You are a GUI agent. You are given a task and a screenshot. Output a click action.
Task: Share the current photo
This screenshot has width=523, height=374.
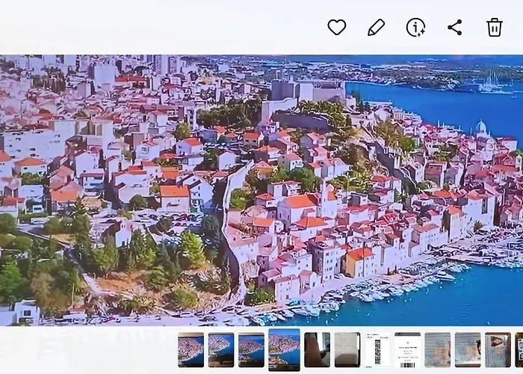455,28
